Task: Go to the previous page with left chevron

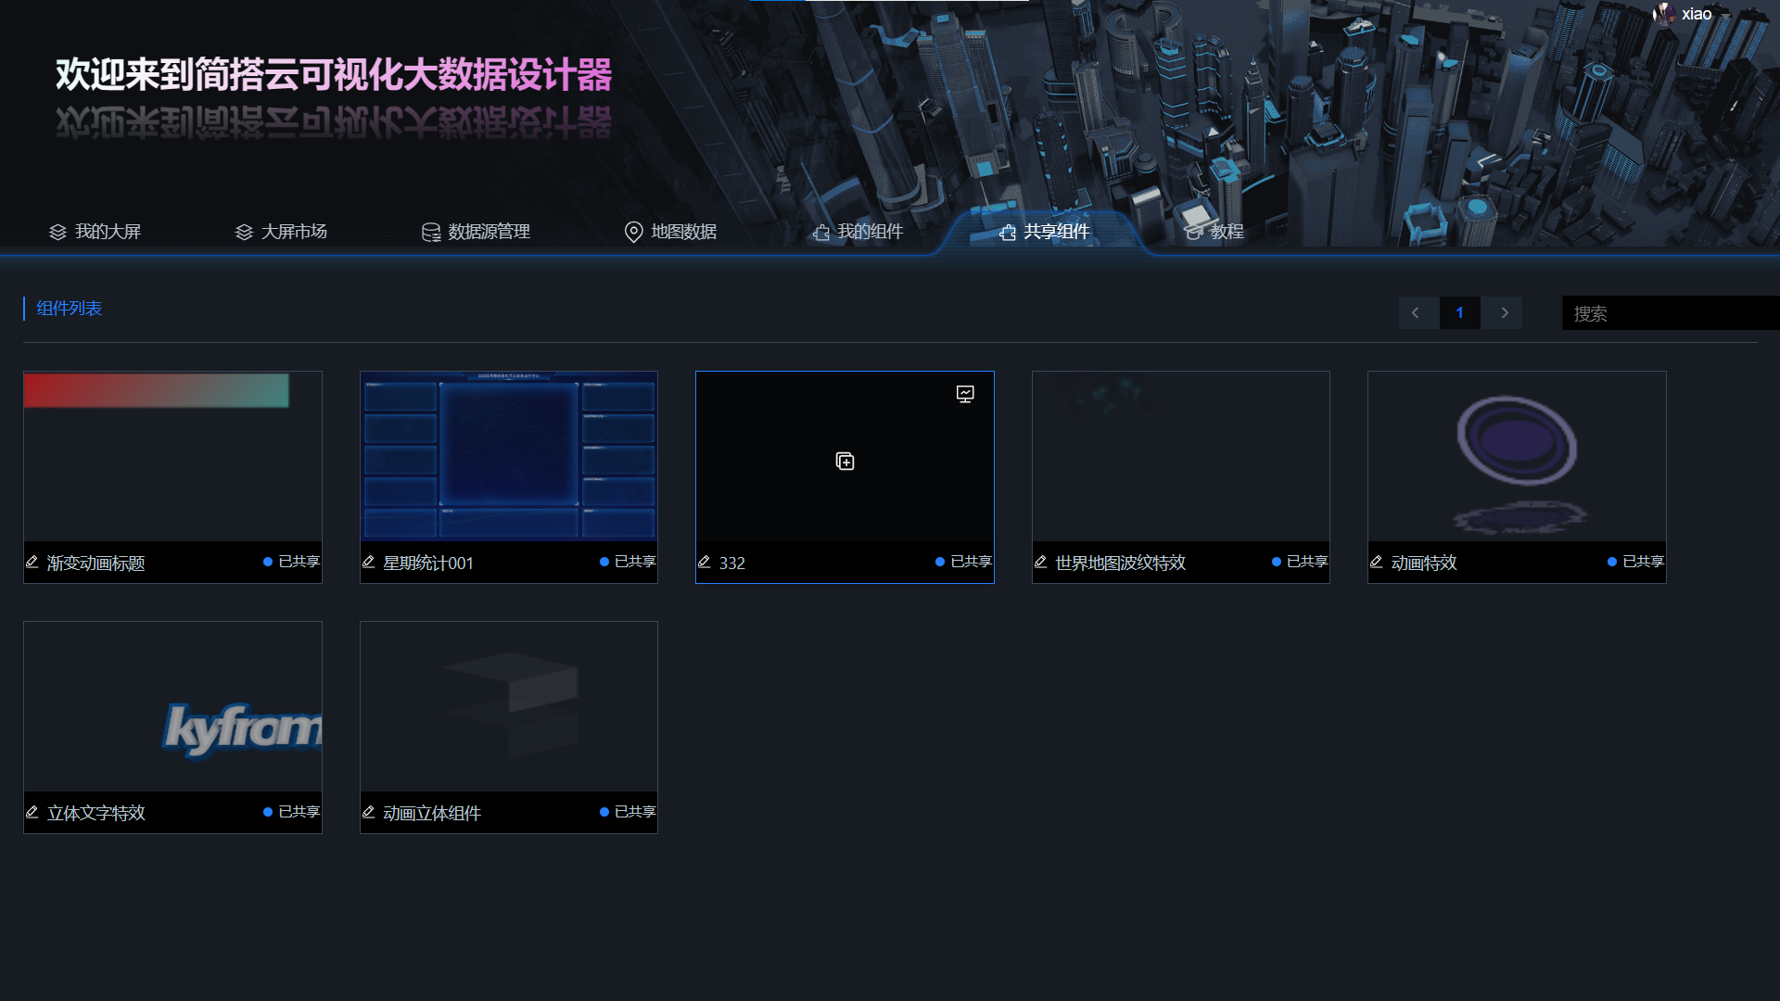Action: (1416, 313)
